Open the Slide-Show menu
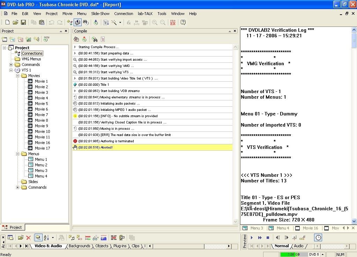357x257 pixels. point(100,14)
